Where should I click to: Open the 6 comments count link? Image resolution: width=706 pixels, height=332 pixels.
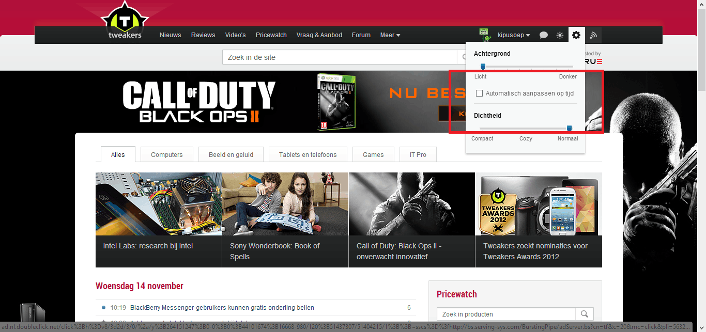409,308
